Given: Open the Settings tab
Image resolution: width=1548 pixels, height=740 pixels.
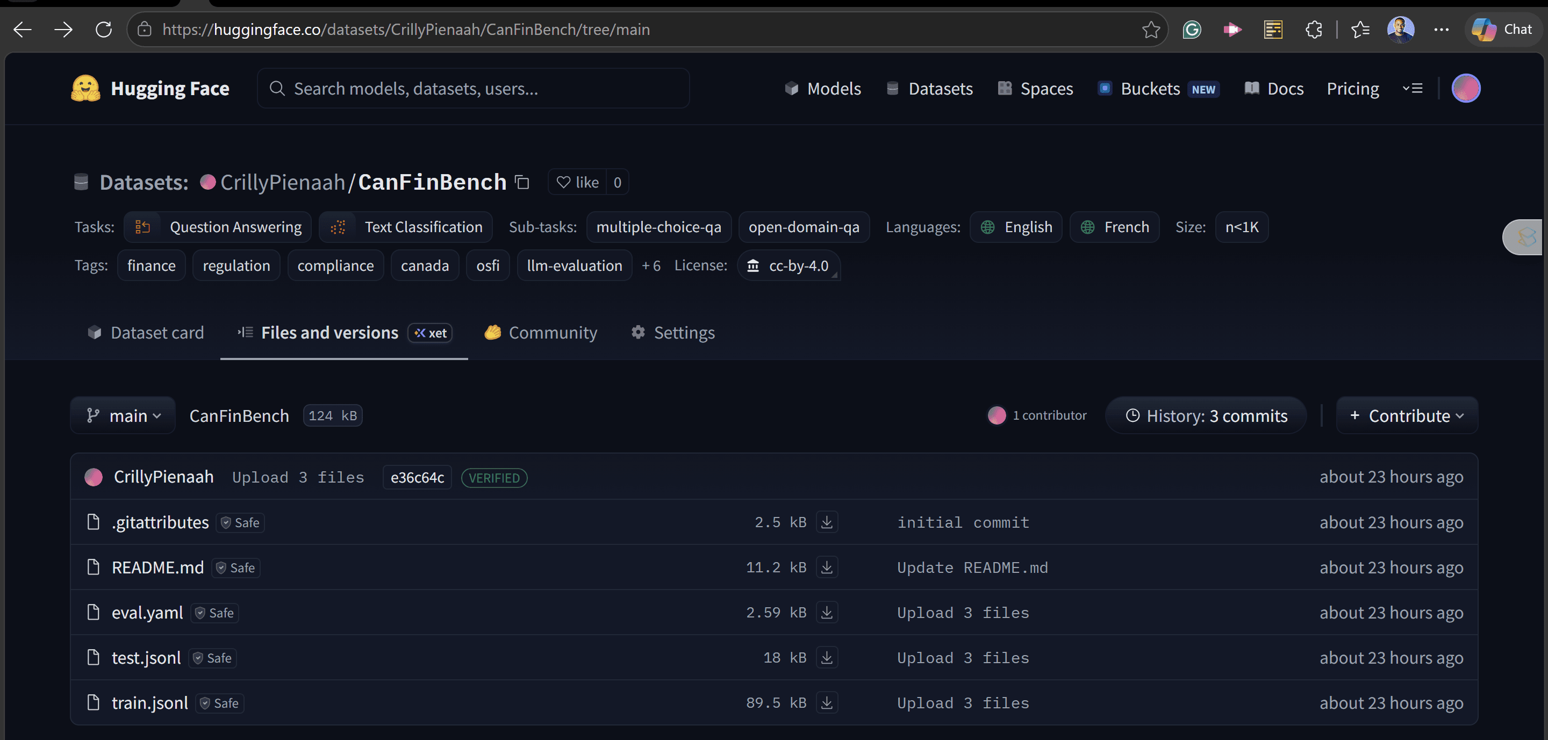Looking at the screenshot, I should [672, 333].
